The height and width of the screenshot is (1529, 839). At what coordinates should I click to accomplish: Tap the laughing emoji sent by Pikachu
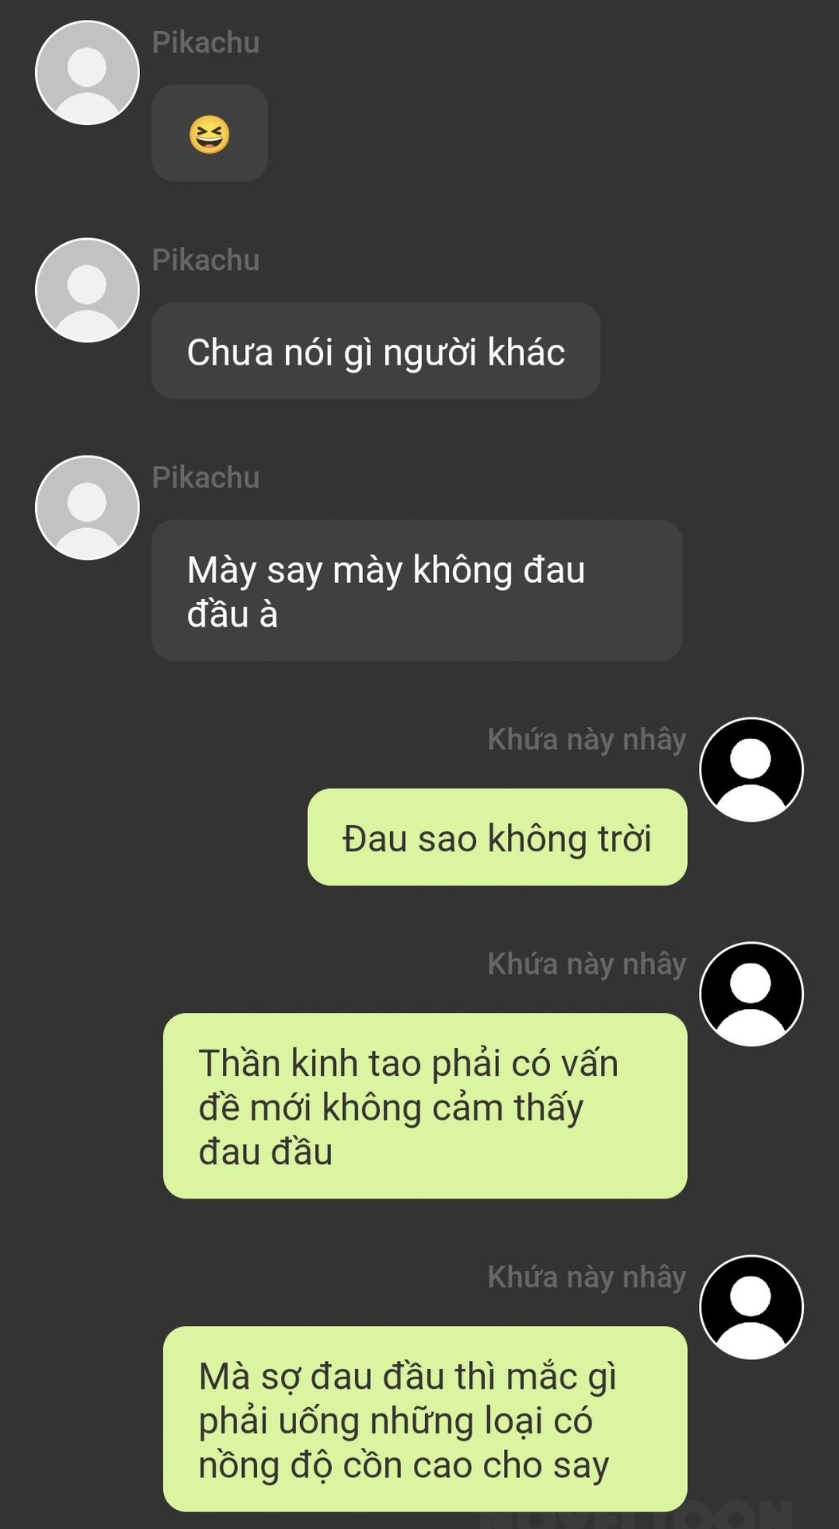(x=209, y=134)
